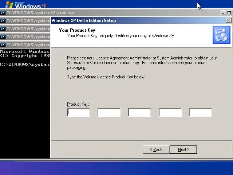Click the first Product Key input box

78,112
